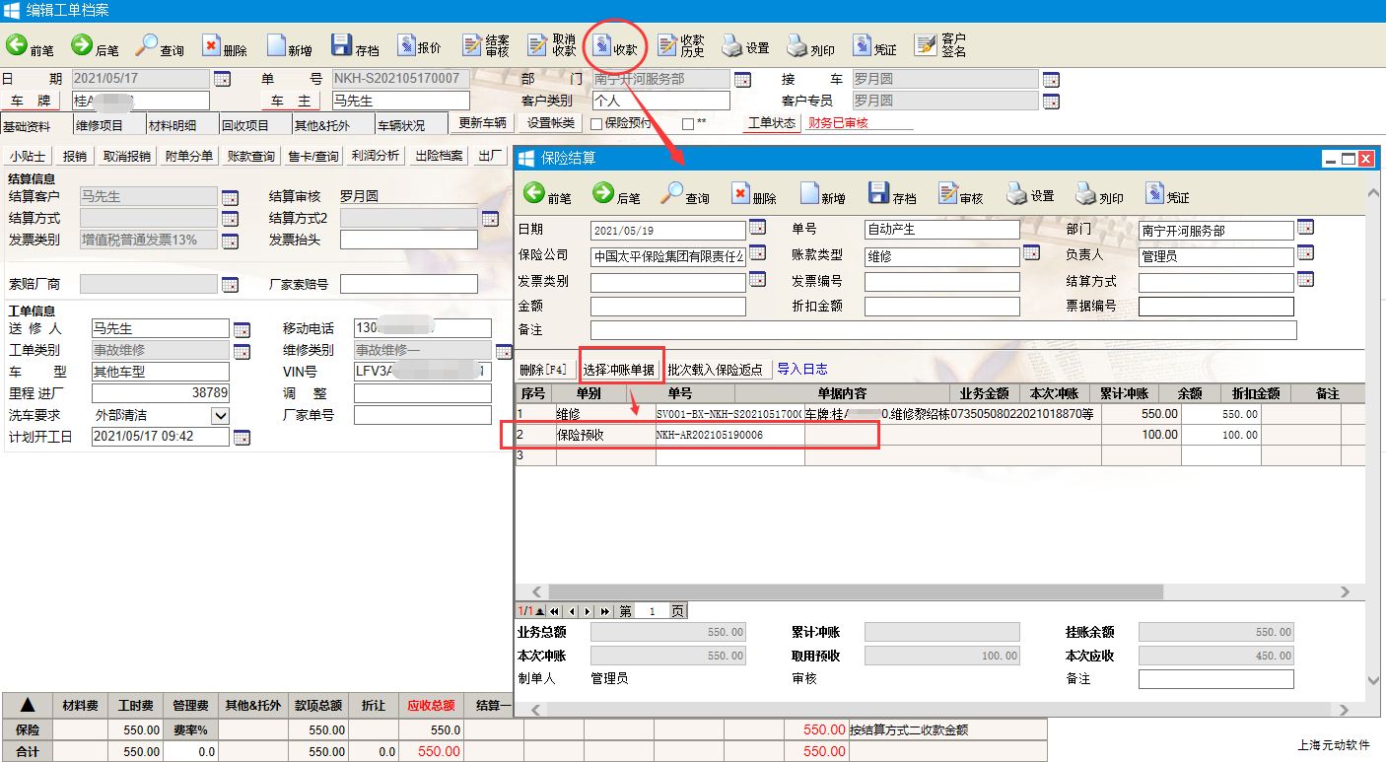Viewport: 1386px width, 762px height.
Task: Click 取消收款 in the main toolbar
Action: coord(551,45)
